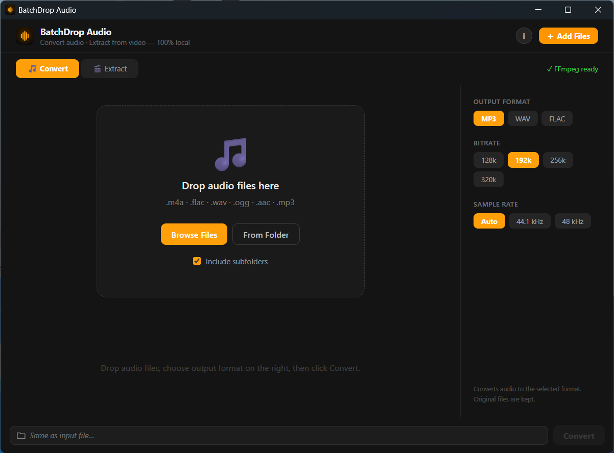Screen dimensions: 614x453
Task: Set bitrate to 192k
Action: pyautogui.click(x=523, y=160)
